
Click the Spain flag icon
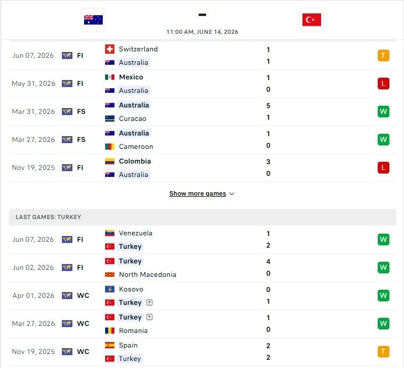[110, 345]
